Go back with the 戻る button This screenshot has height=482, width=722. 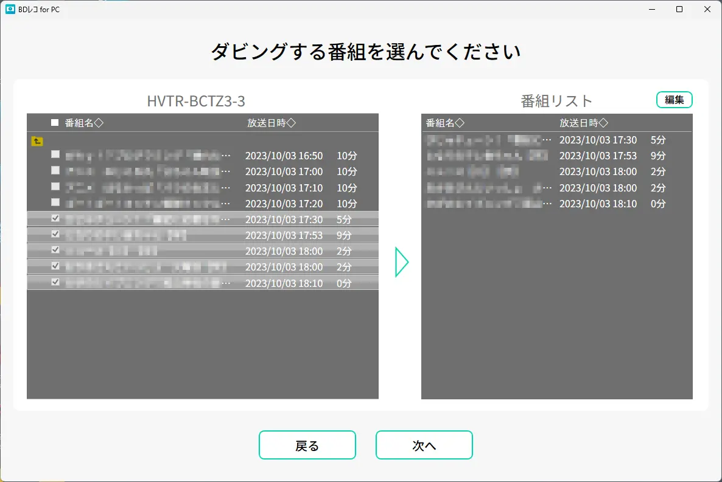point(307,446)
